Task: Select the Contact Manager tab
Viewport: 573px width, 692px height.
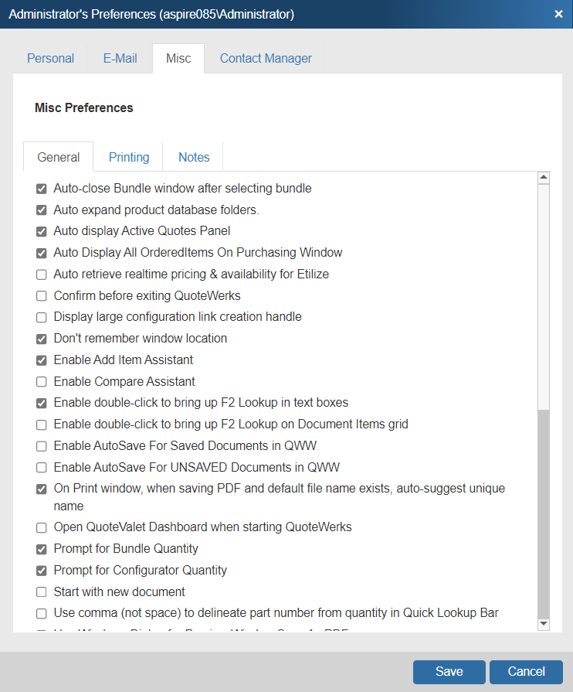Action: [x=266, y=58]
